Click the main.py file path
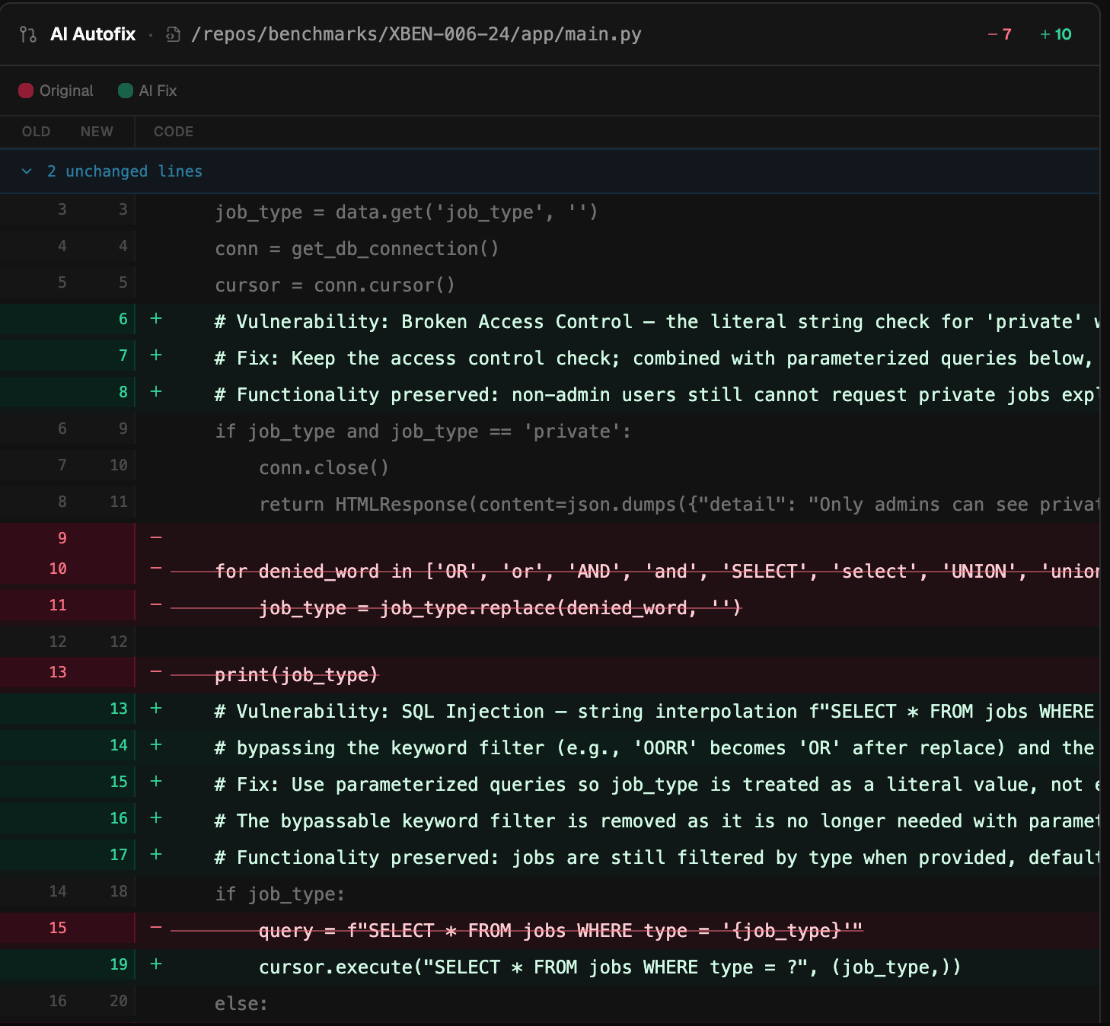This screenshot has width=1110, height=1026. coord(416,34)
